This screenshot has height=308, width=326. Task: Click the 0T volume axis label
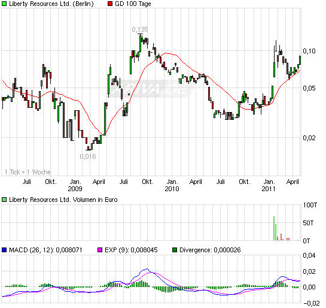pyautogui.click(x=306, y=241)
